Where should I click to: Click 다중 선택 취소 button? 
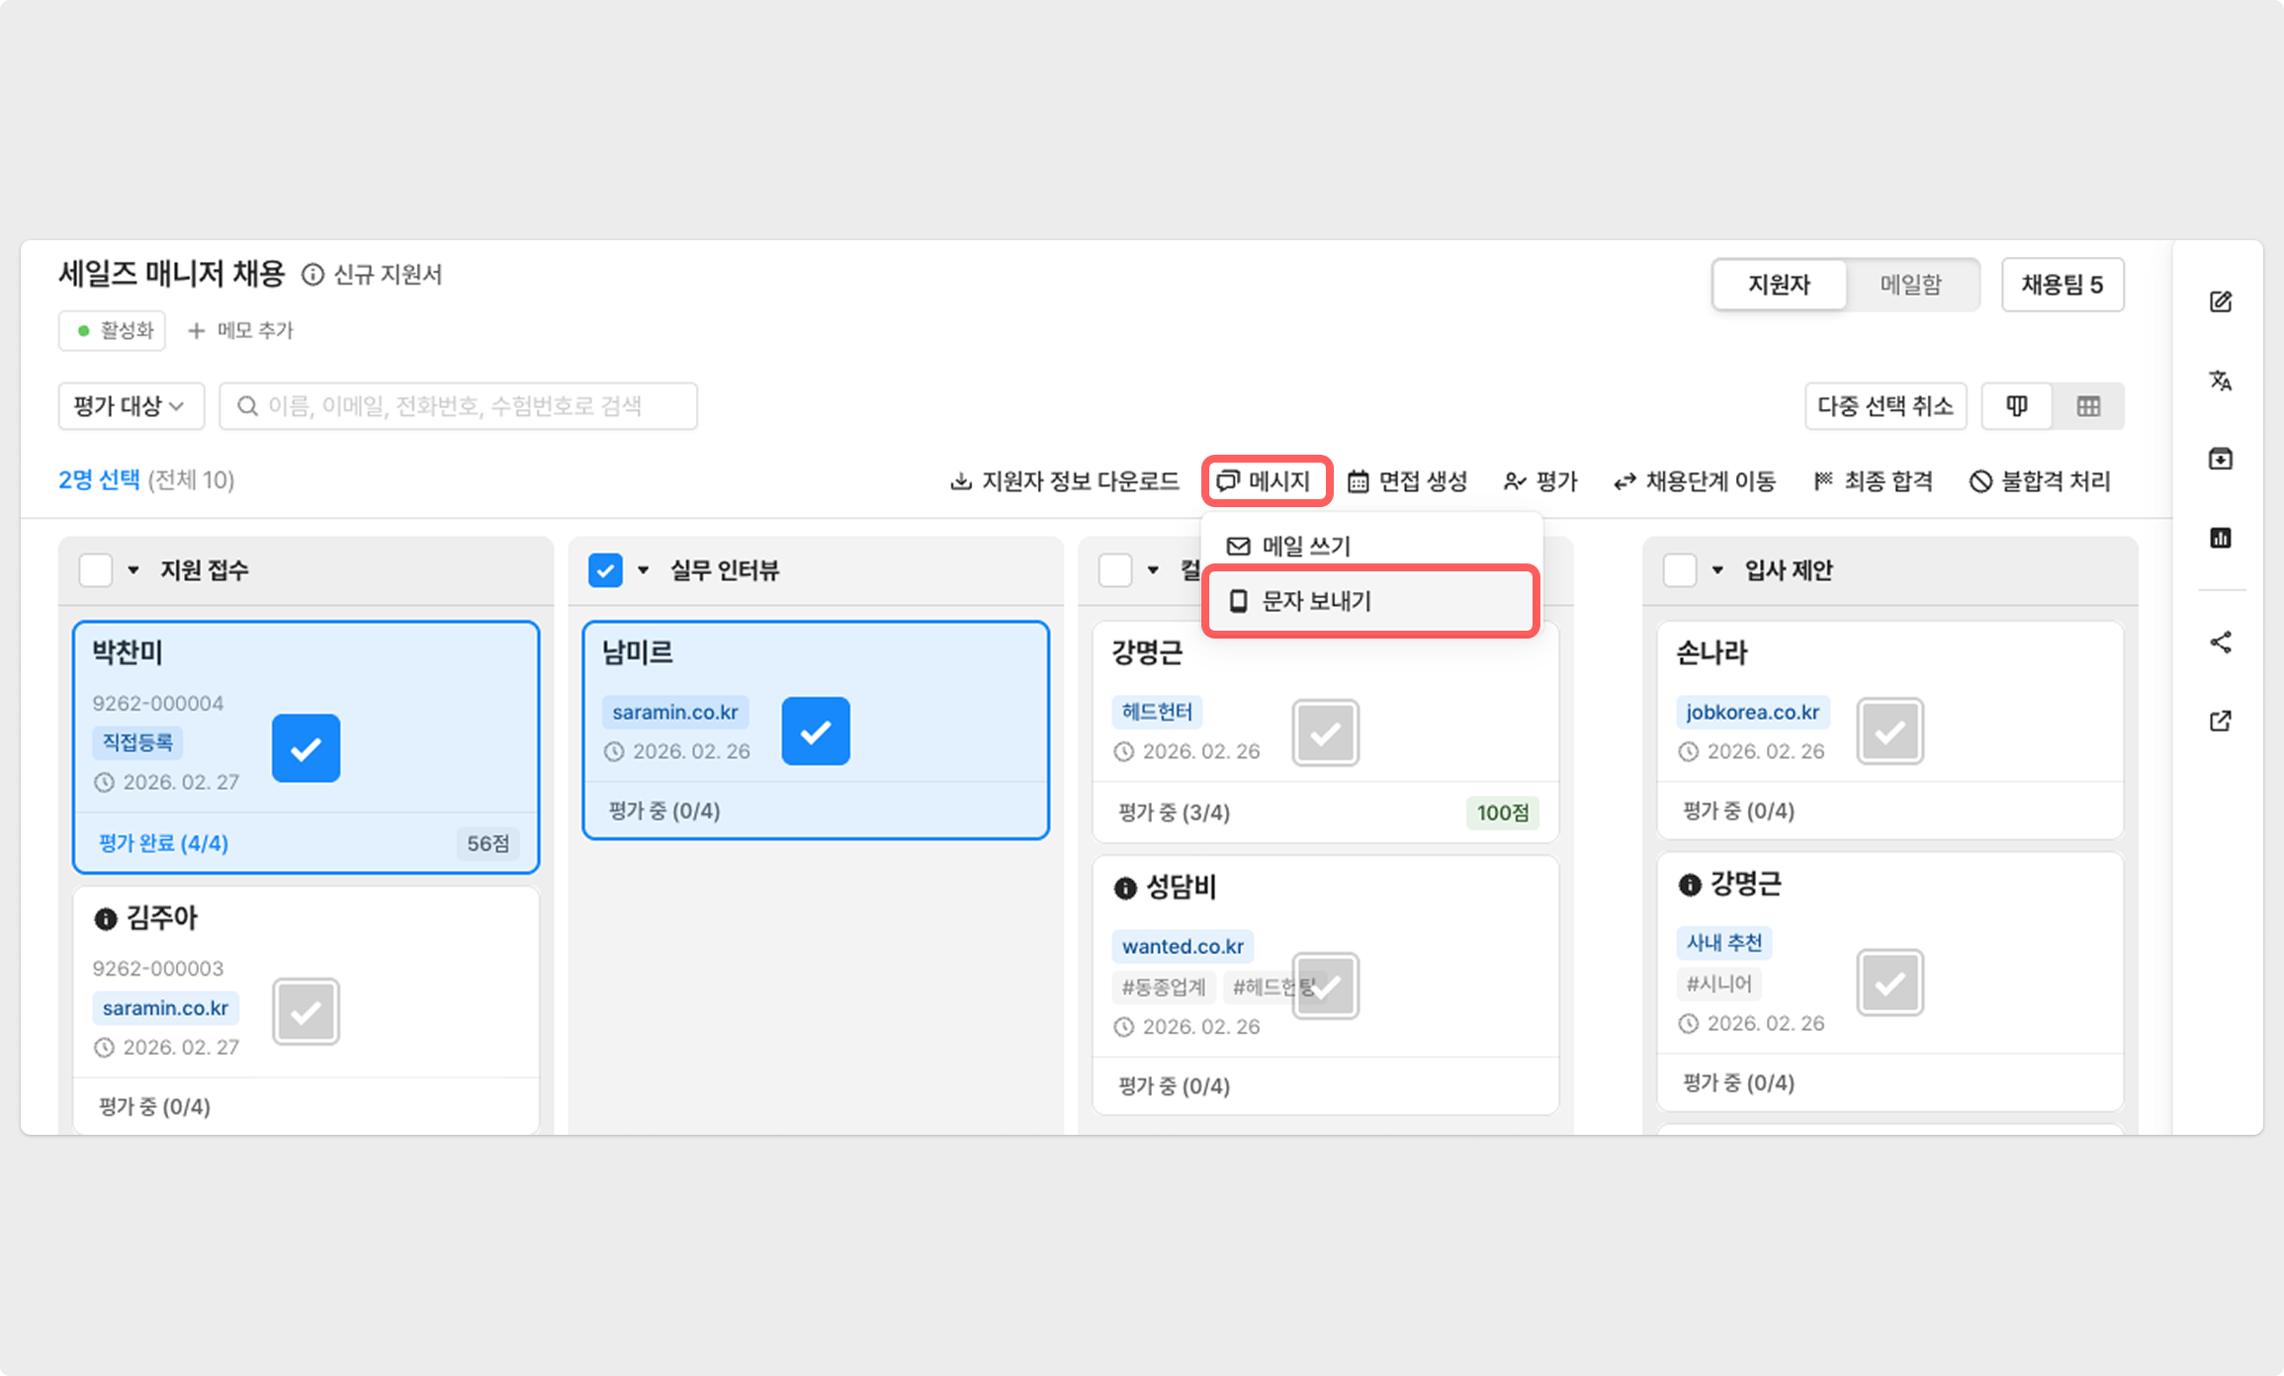tap(1886, 406)
